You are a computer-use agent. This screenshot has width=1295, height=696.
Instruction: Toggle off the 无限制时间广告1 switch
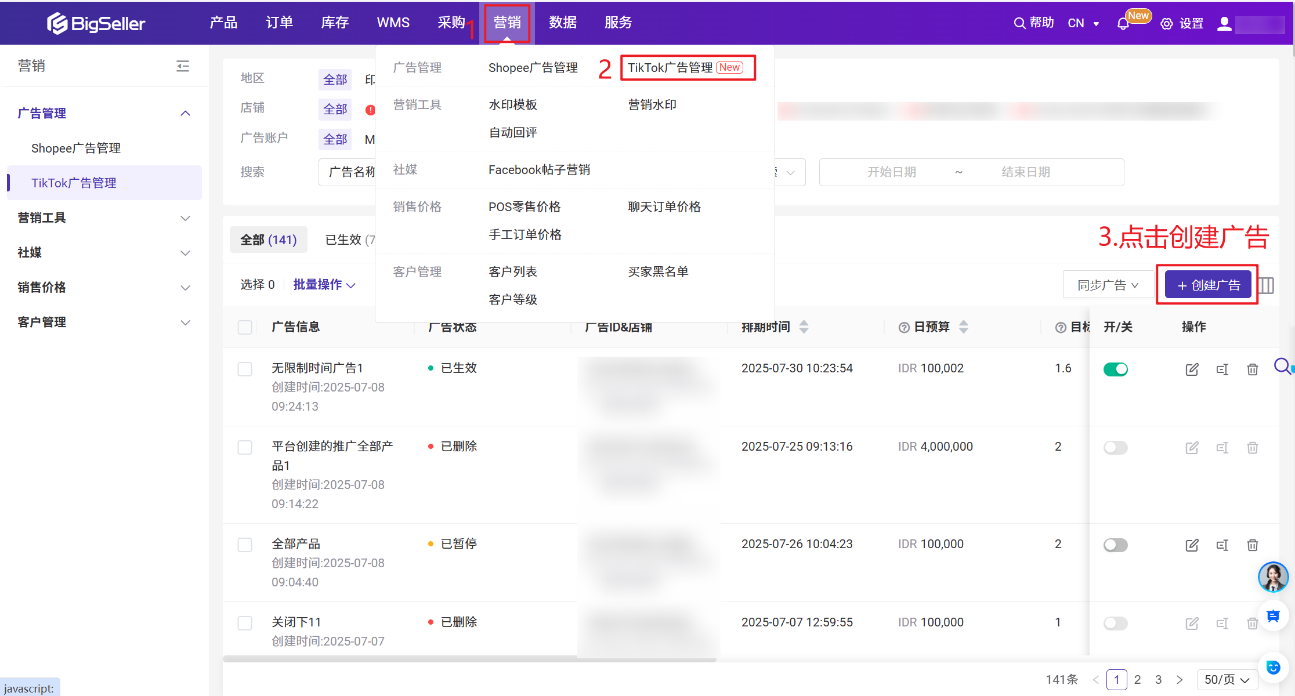(1115, 369)
